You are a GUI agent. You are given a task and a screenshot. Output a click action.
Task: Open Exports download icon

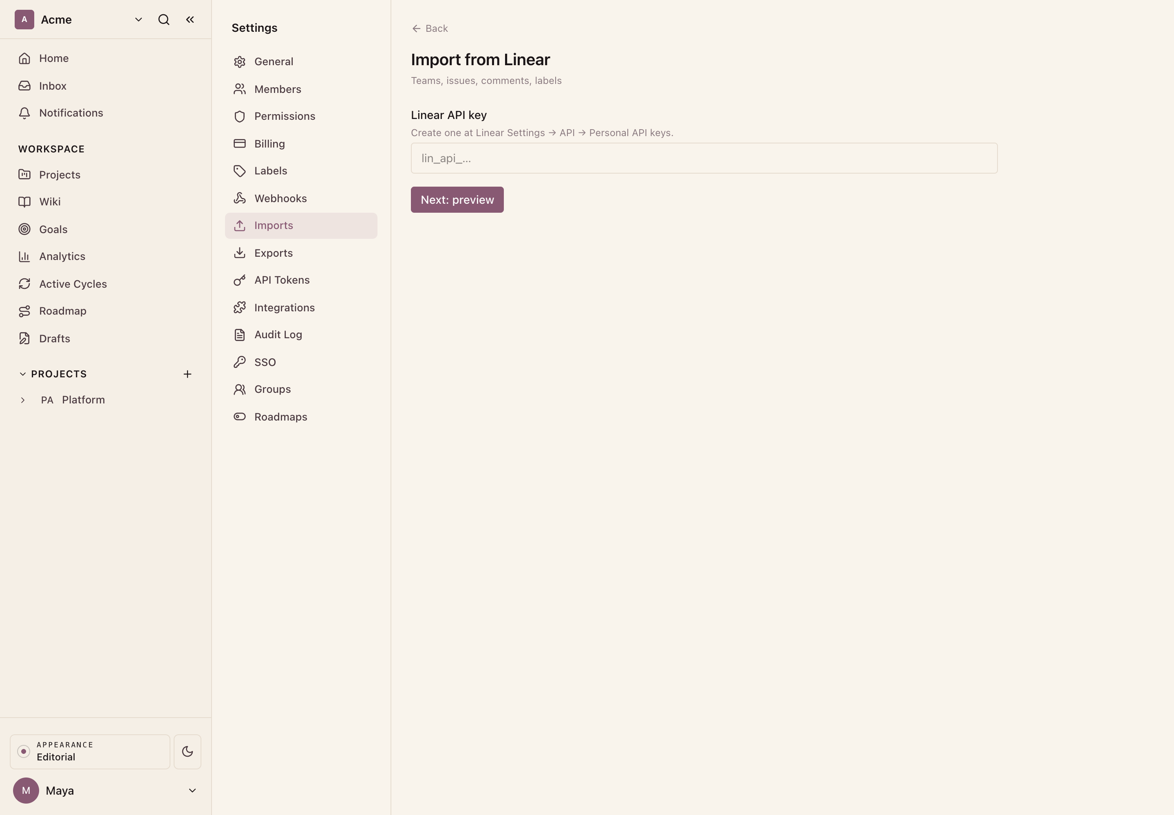pyautogui.click(x=240, y=253)
